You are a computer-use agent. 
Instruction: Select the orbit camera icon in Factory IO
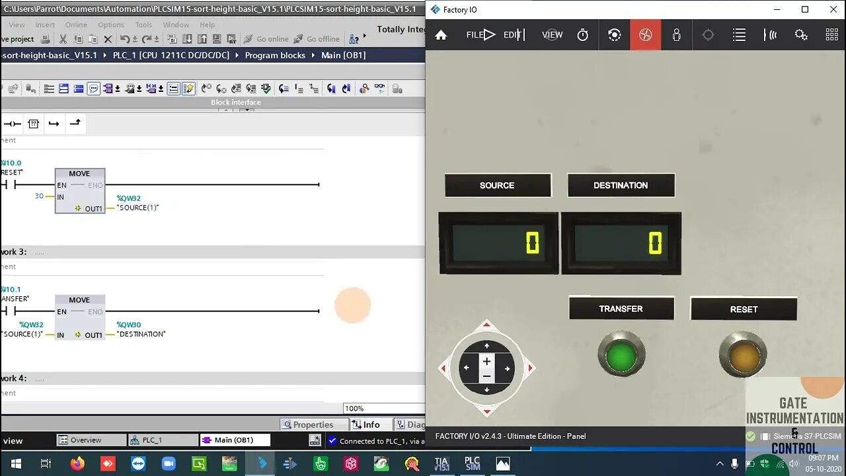pyautogui.click(x=614, y=35)
